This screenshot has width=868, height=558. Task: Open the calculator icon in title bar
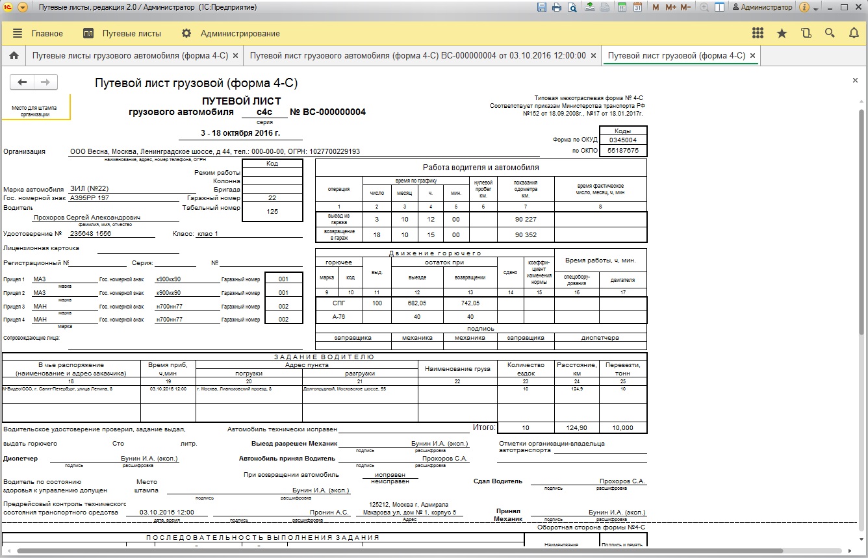pyautogui.click(x=622, y=7)
